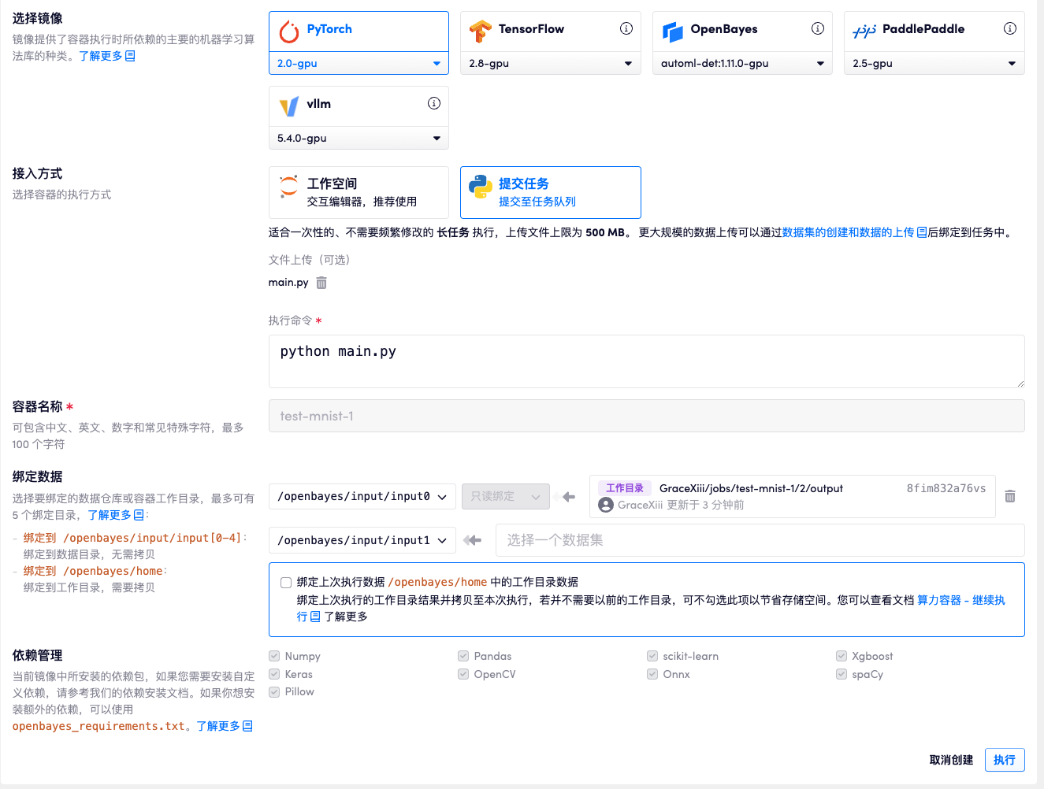Delete the uploaded main.py file
The height and width of the screenshot is (789, 1044).
tap(321, 281)
